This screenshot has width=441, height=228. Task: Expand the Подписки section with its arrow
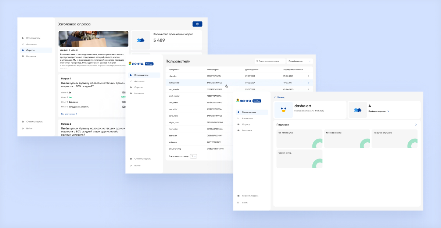pos(416,125)
